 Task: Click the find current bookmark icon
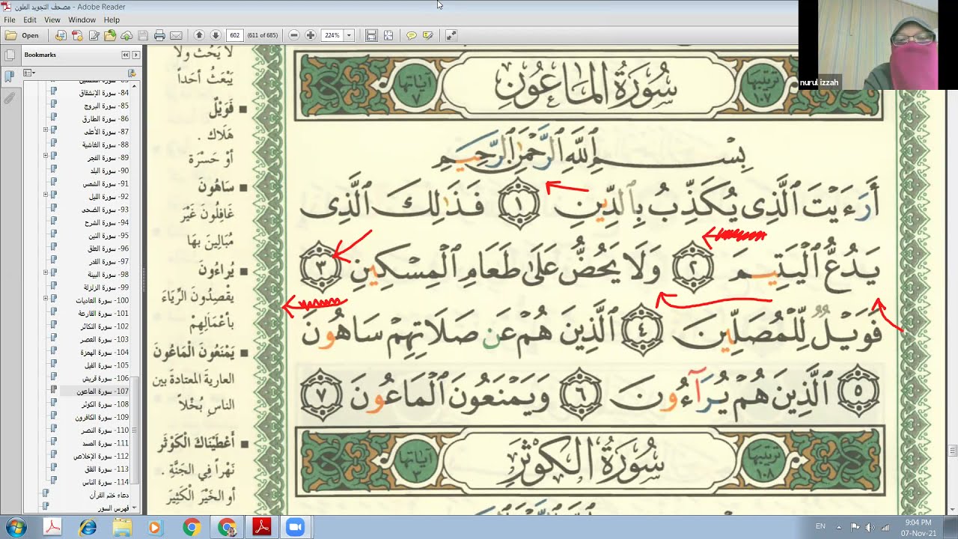[132, 73]
